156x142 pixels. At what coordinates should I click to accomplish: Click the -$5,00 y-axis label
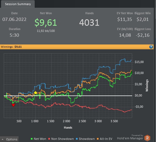pos(139,107)
